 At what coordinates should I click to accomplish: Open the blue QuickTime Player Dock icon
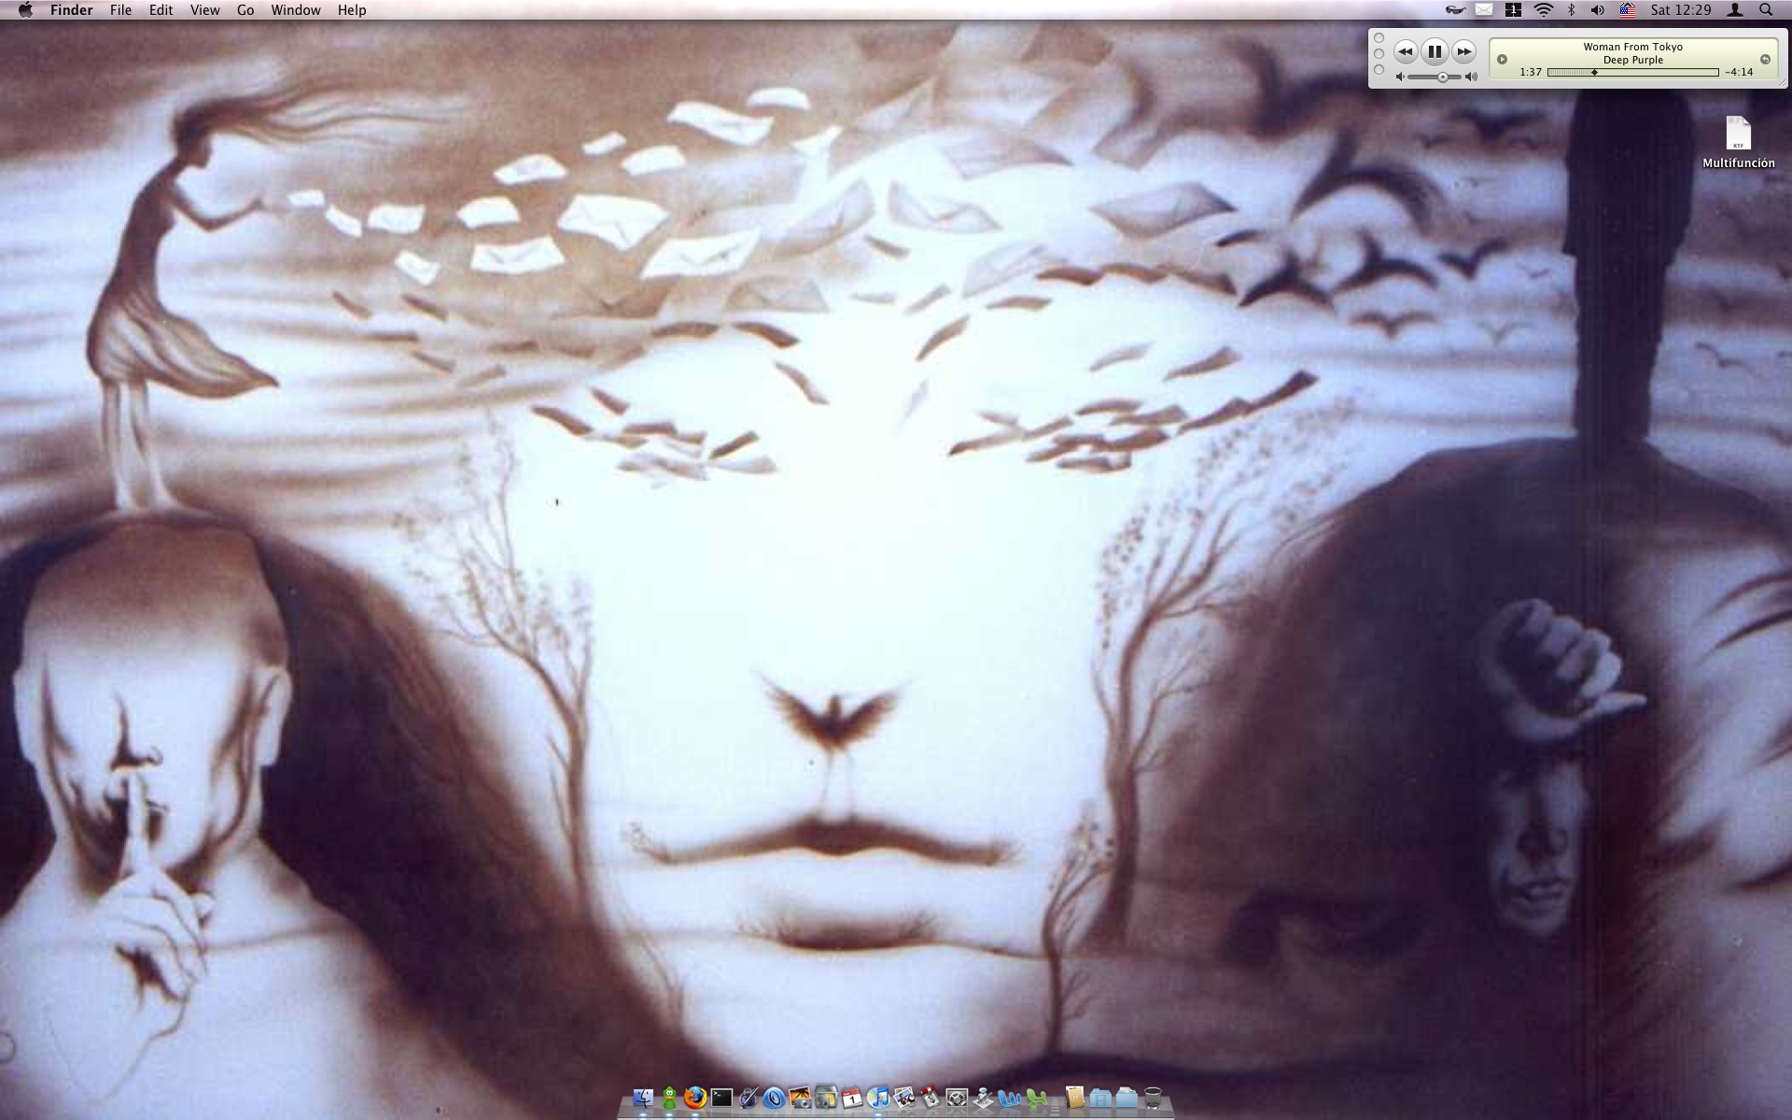[774, 1099]
